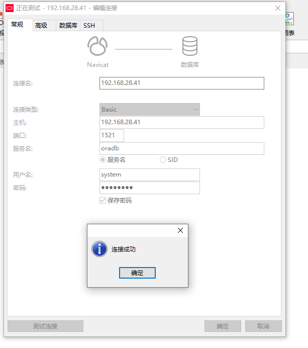Click 确定 in the 连接成功 popup
This screenshot has width=308, height=348.
(137, 273)
